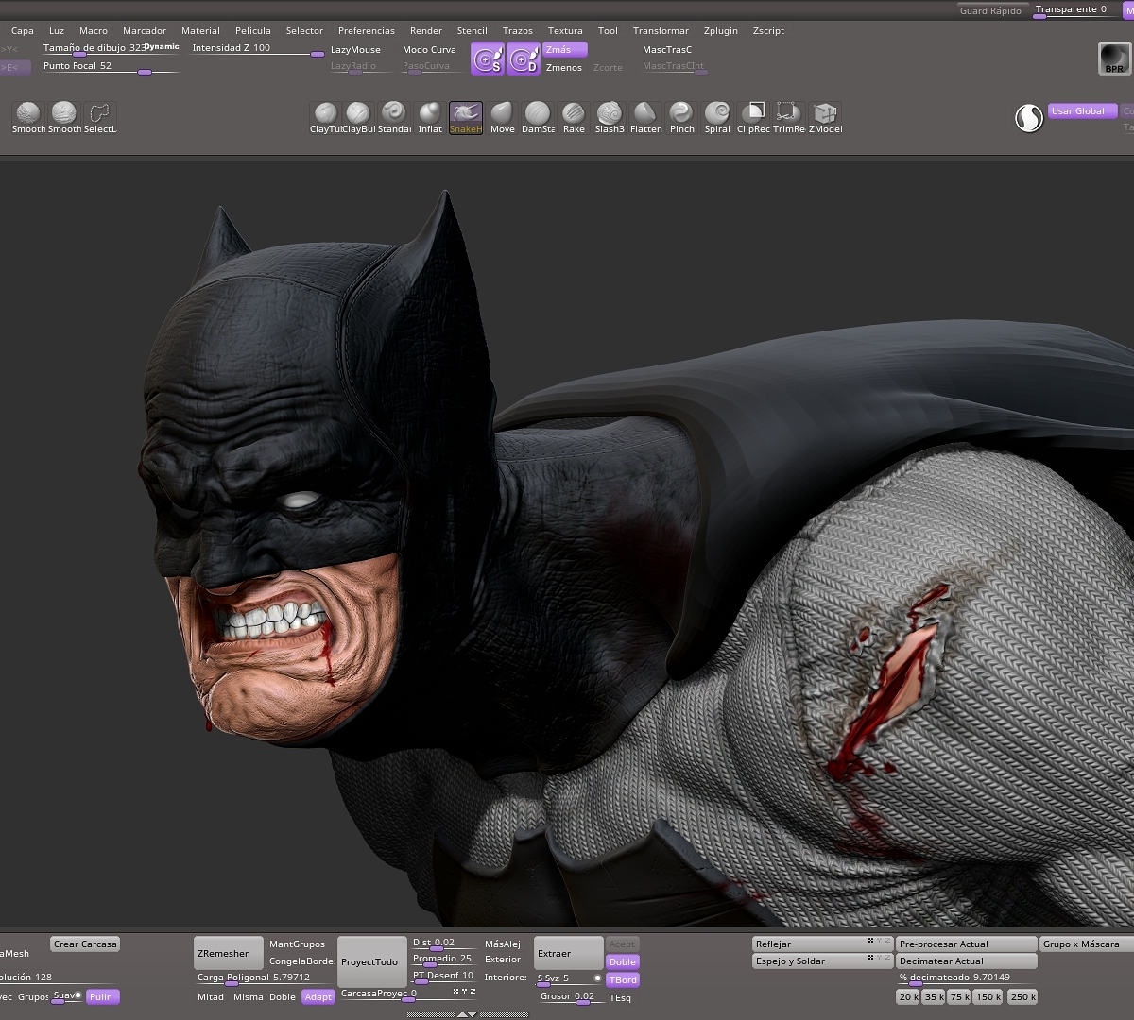Adjust the Transparente slider
The image size is (1134, 1020).
1075,10
